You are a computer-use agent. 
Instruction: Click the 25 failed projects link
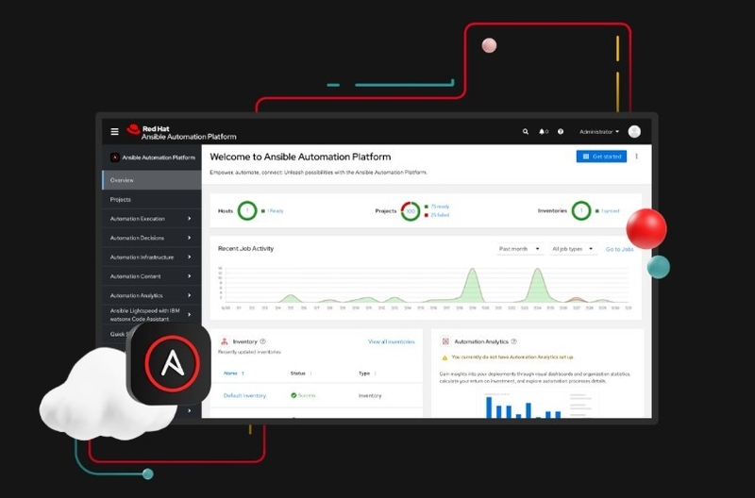(x=440, y=215)
